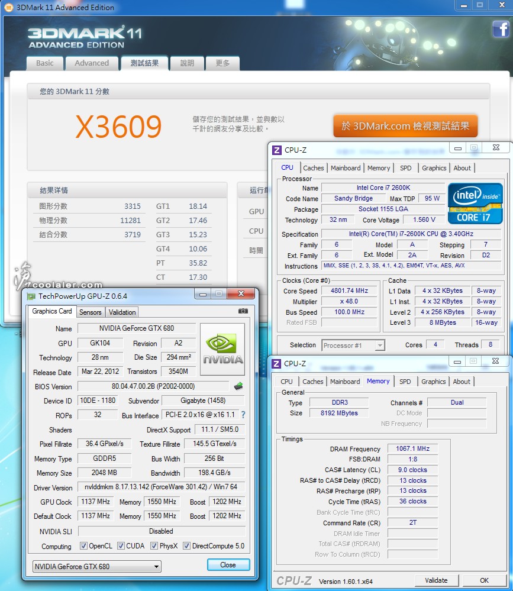Open the Processor #1 selection dropdown

pos(353,345)
